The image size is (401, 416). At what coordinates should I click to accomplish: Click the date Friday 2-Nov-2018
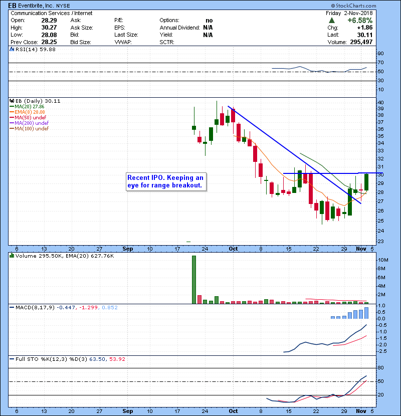(x=349, y=13)
